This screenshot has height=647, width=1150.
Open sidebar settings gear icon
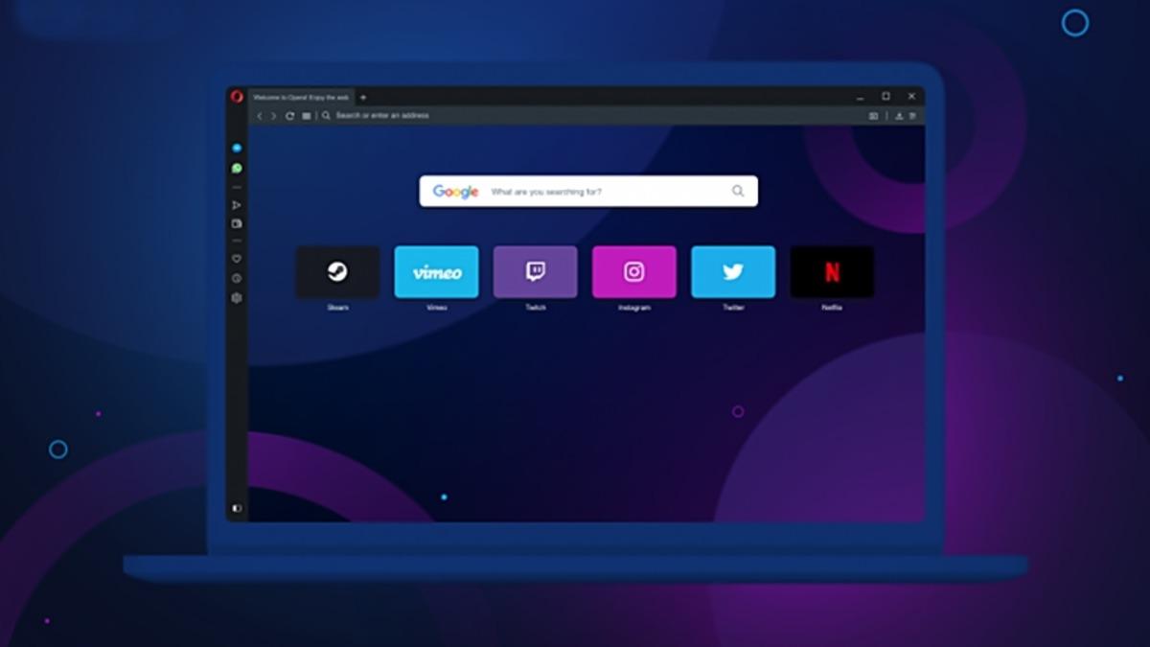(x=237, y=298)
